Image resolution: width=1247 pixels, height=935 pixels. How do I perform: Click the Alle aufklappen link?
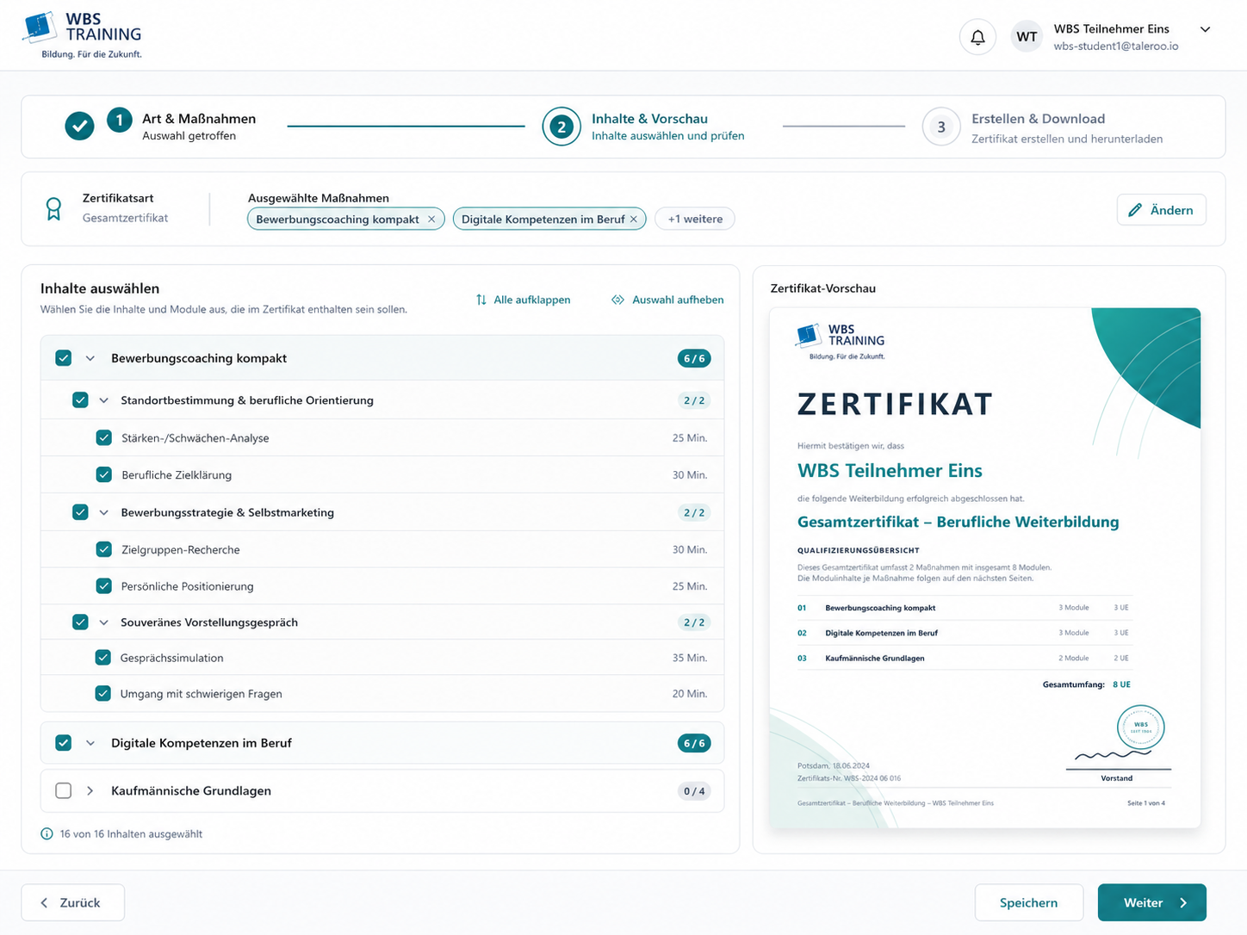click(x=532, y=300)
